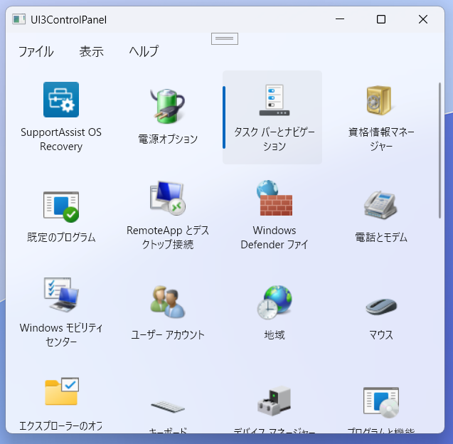
Task: Open 既定のプログラム
Action: pyautogui.click(x=61, y=205)
